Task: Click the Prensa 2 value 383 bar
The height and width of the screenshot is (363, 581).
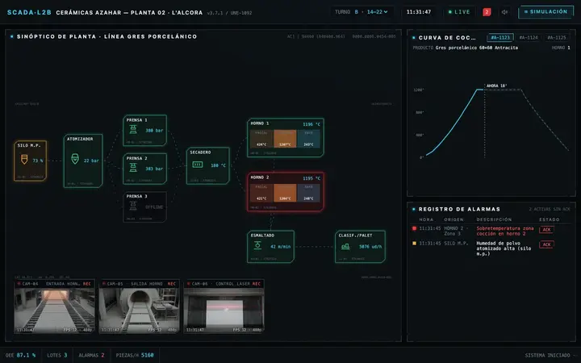Action: [154, 169]
